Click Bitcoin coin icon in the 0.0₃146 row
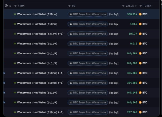Viewport: 162px width, 117px height. click(x=140, y=93)
